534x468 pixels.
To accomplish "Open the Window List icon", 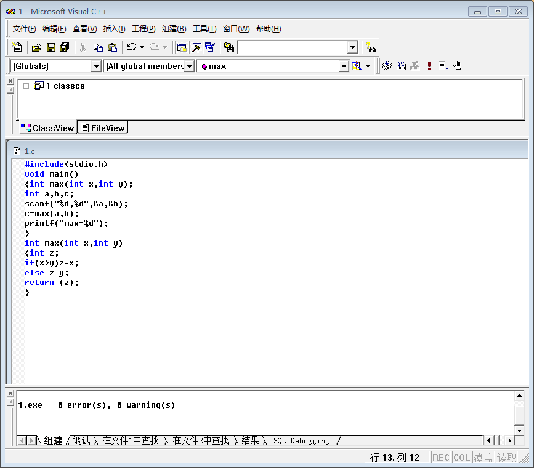I will 210,47.
